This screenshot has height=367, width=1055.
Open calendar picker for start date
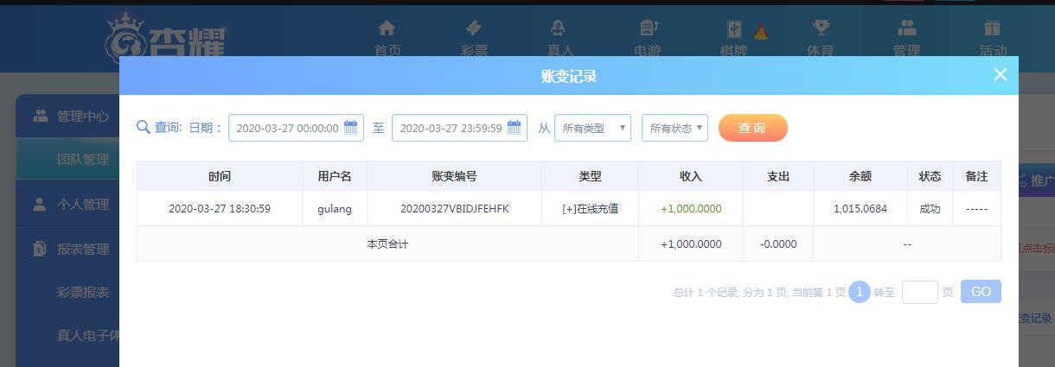351,127
